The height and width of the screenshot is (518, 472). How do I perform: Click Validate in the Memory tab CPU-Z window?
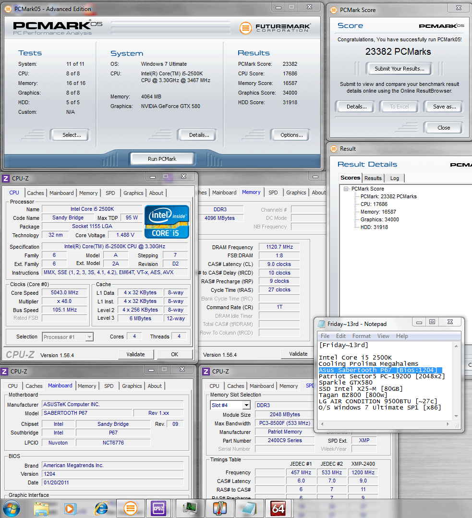click(298, 354)
